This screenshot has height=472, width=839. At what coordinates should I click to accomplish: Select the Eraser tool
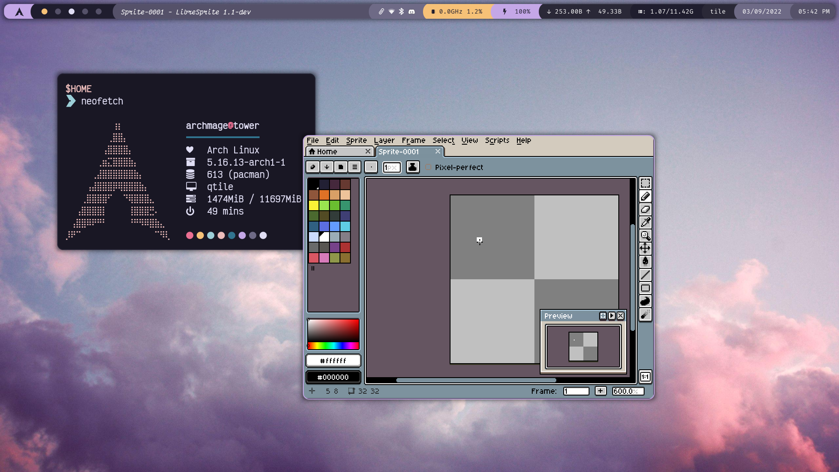tap(645, 209)
